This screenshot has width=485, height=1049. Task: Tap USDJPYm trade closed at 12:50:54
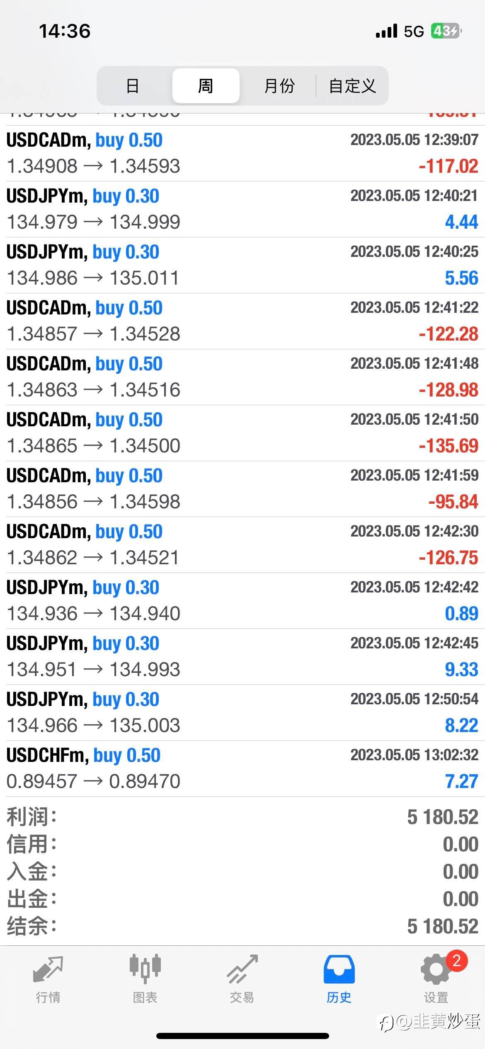point(243,713)
